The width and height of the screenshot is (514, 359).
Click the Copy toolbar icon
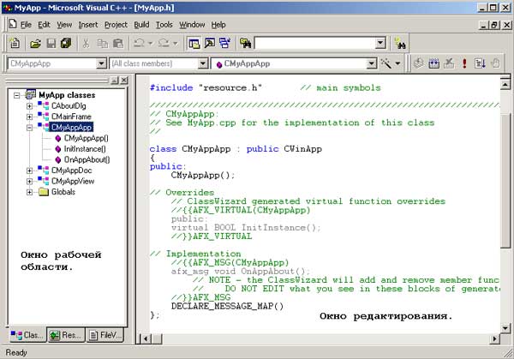click(103, 43)
